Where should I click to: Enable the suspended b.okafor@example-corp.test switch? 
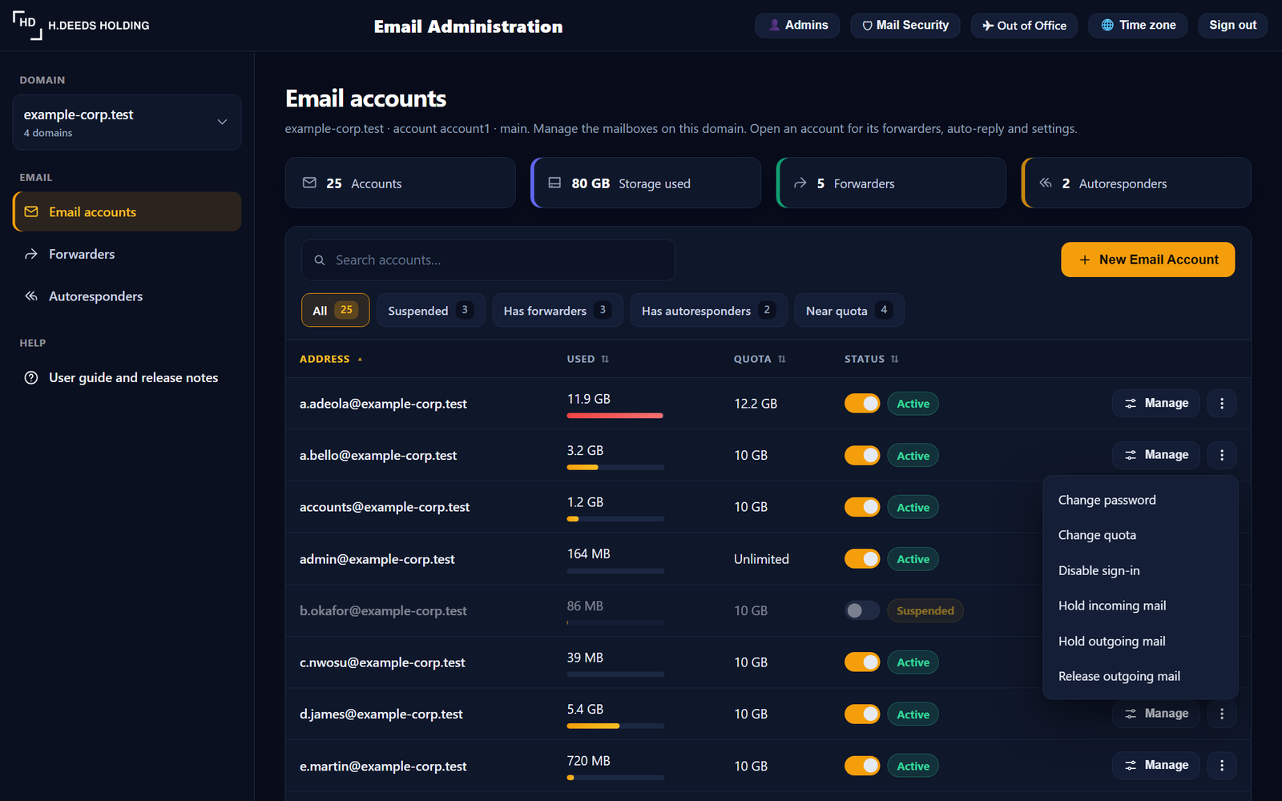pos(862,610)
